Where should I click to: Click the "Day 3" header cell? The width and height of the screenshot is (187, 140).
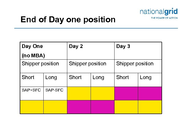(123, 46)
